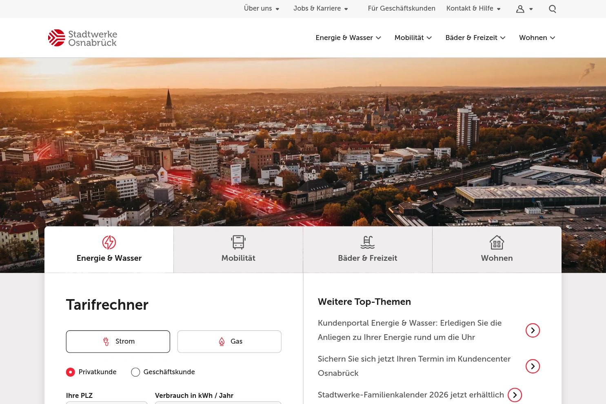Select the Geschäftskunde radio button
The height and width of the screenshot is (404, 606).
(135, 372)
